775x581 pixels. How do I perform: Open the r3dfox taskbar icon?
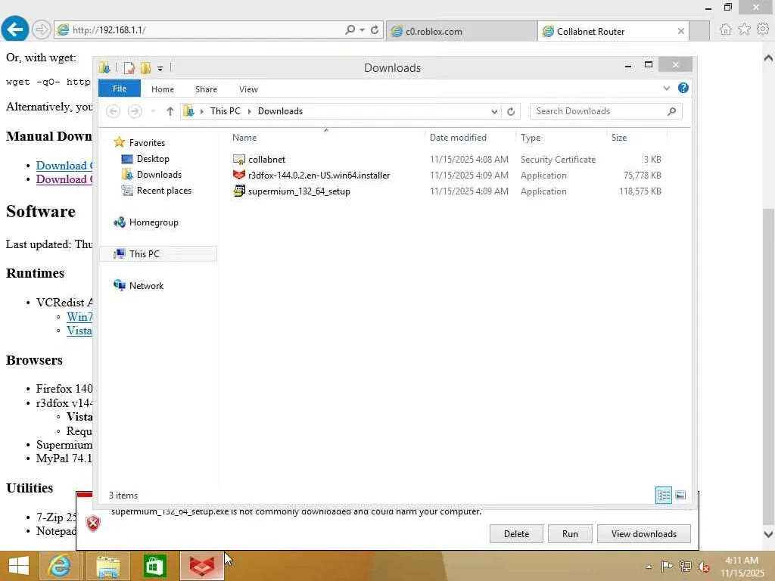coord(201,566)
